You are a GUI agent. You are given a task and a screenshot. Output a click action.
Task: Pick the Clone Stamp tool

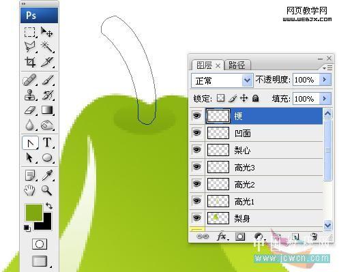click(30, 95)
